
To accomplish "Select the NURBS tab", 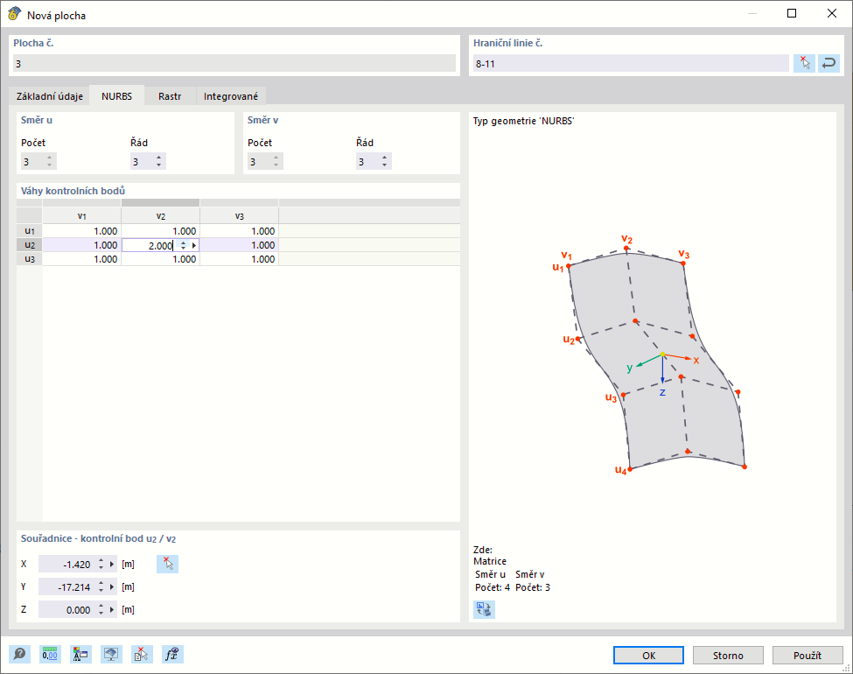I will point(117,95).
